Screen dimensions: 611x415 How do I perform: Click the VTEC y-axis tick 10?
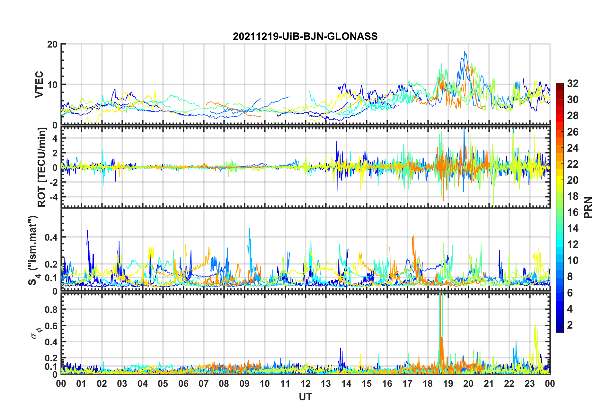click(52, 85)
